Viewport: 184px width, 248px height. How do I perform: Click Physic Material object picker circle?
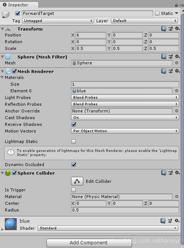point(177,197)
